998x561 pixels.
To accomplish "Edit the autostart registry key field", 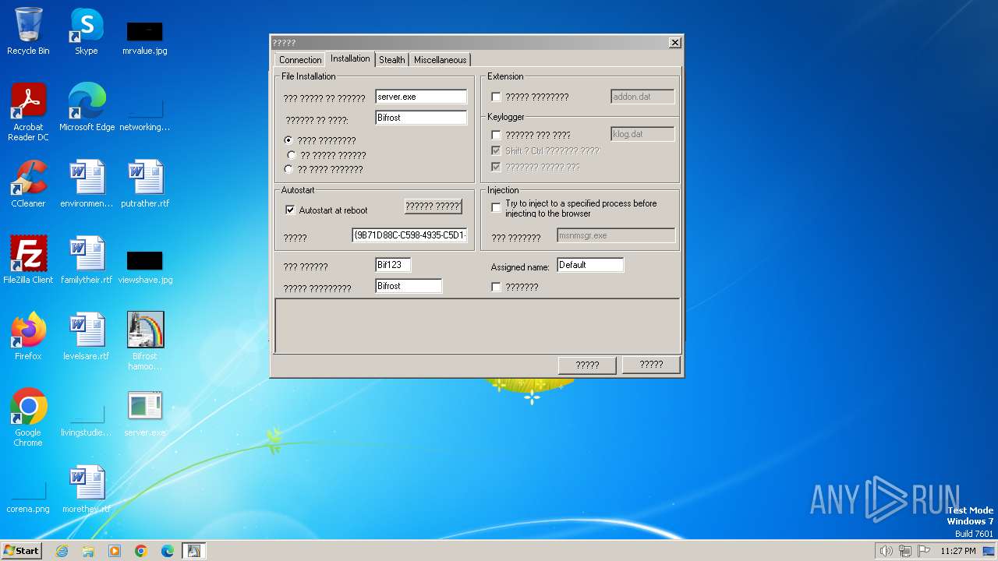I will pos(409,235).
